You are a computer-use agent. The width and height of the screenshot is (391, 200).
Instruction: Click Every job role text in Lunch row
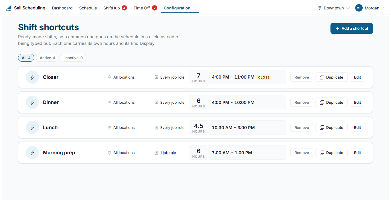[172, 127]
